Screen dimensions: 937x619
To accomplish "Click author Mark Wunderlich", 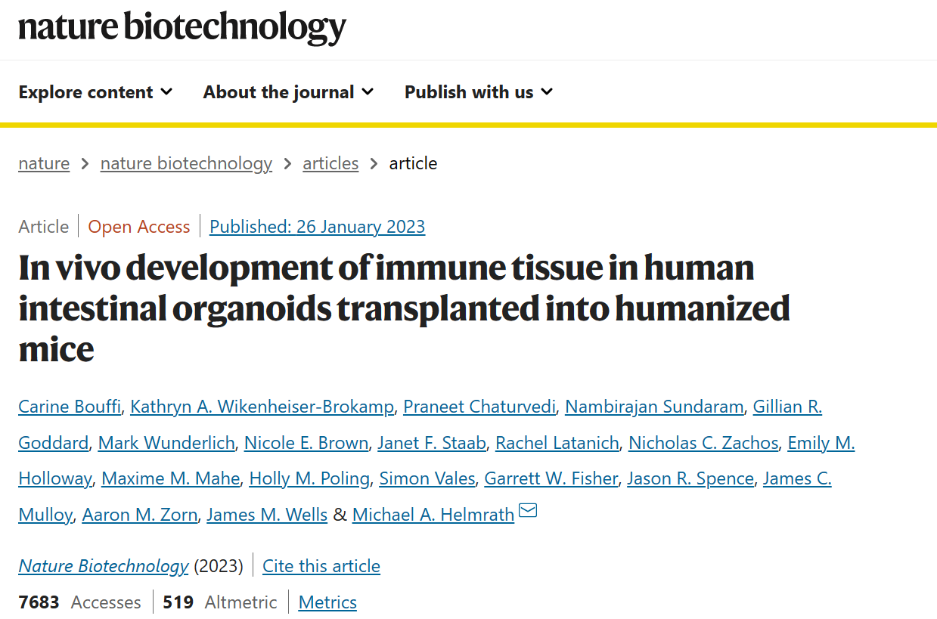I will point(166,443).
